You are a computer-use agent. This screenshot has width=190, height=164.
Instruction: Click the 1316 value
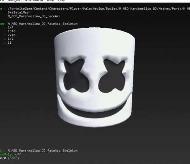(11, 31)
